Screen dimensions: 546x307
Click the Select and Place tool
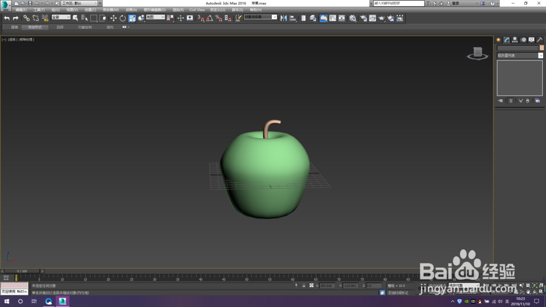[141, 18]
